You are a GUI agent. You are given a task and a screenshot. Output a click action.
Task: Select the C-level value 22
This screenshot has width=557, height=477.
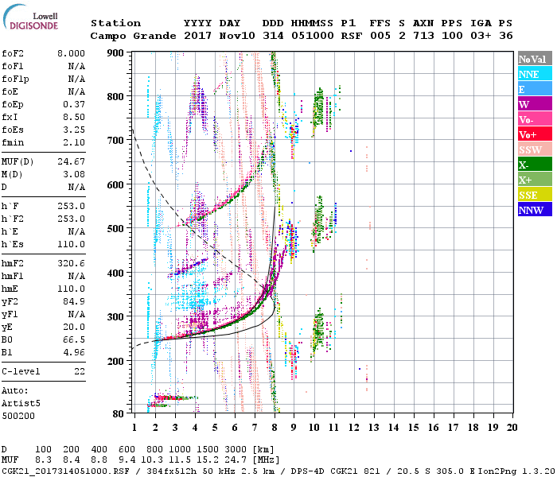point(80,371)
